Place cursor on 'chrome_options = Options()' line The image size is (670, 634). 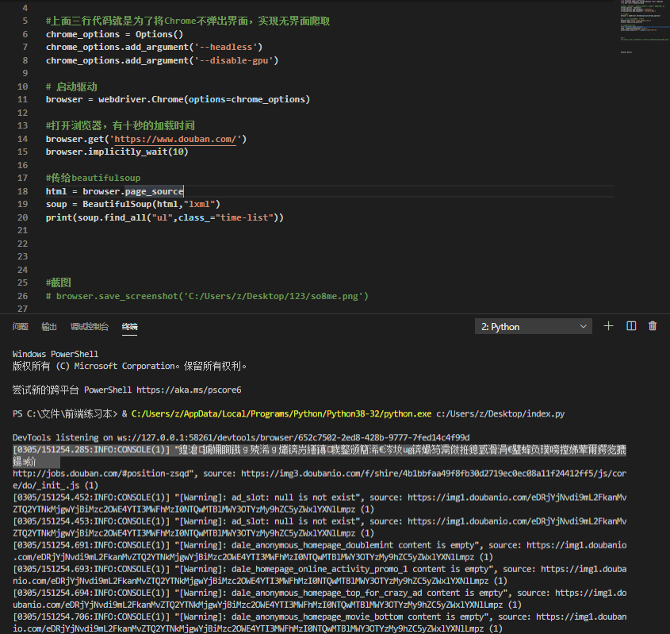pyautogui.click(x=114, y=34)
